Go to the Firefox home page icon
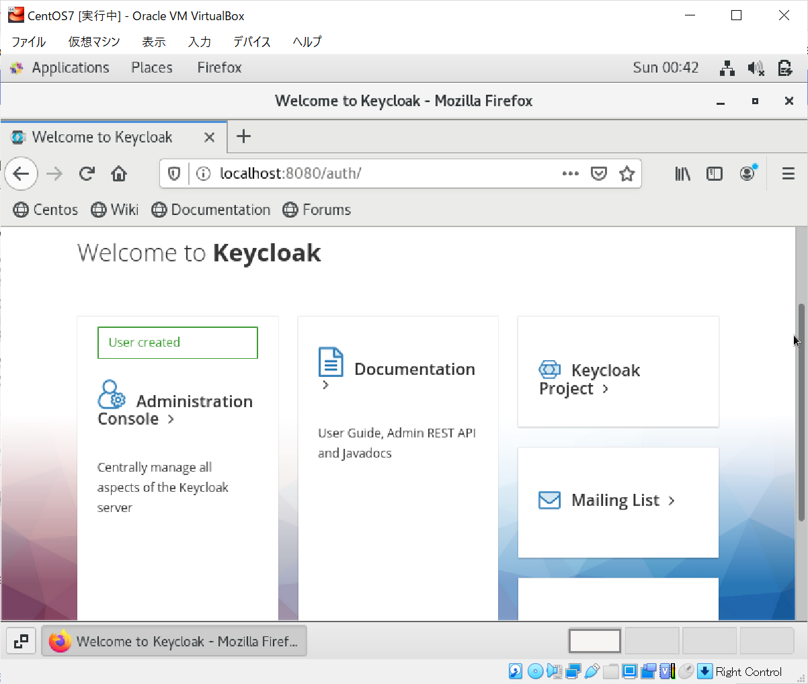 click(x=119, y=174)
